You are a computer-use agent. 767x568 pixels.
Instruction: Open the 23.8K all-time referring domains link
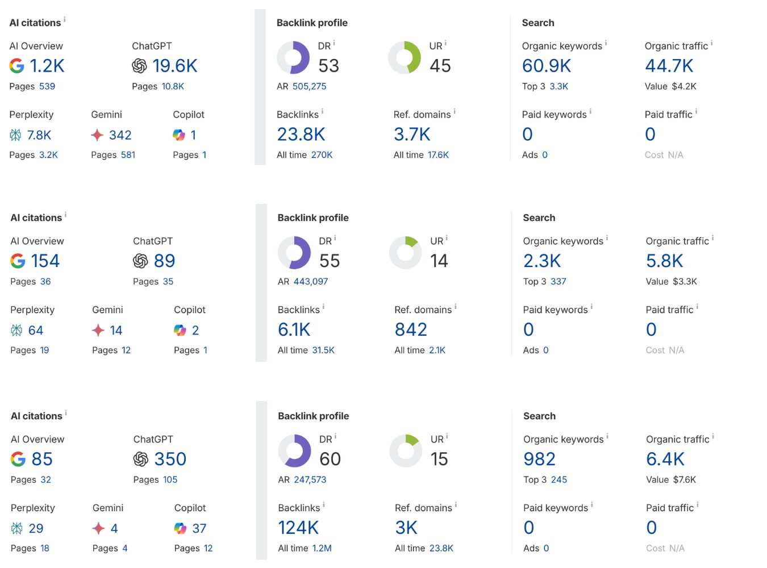(441, 548)
